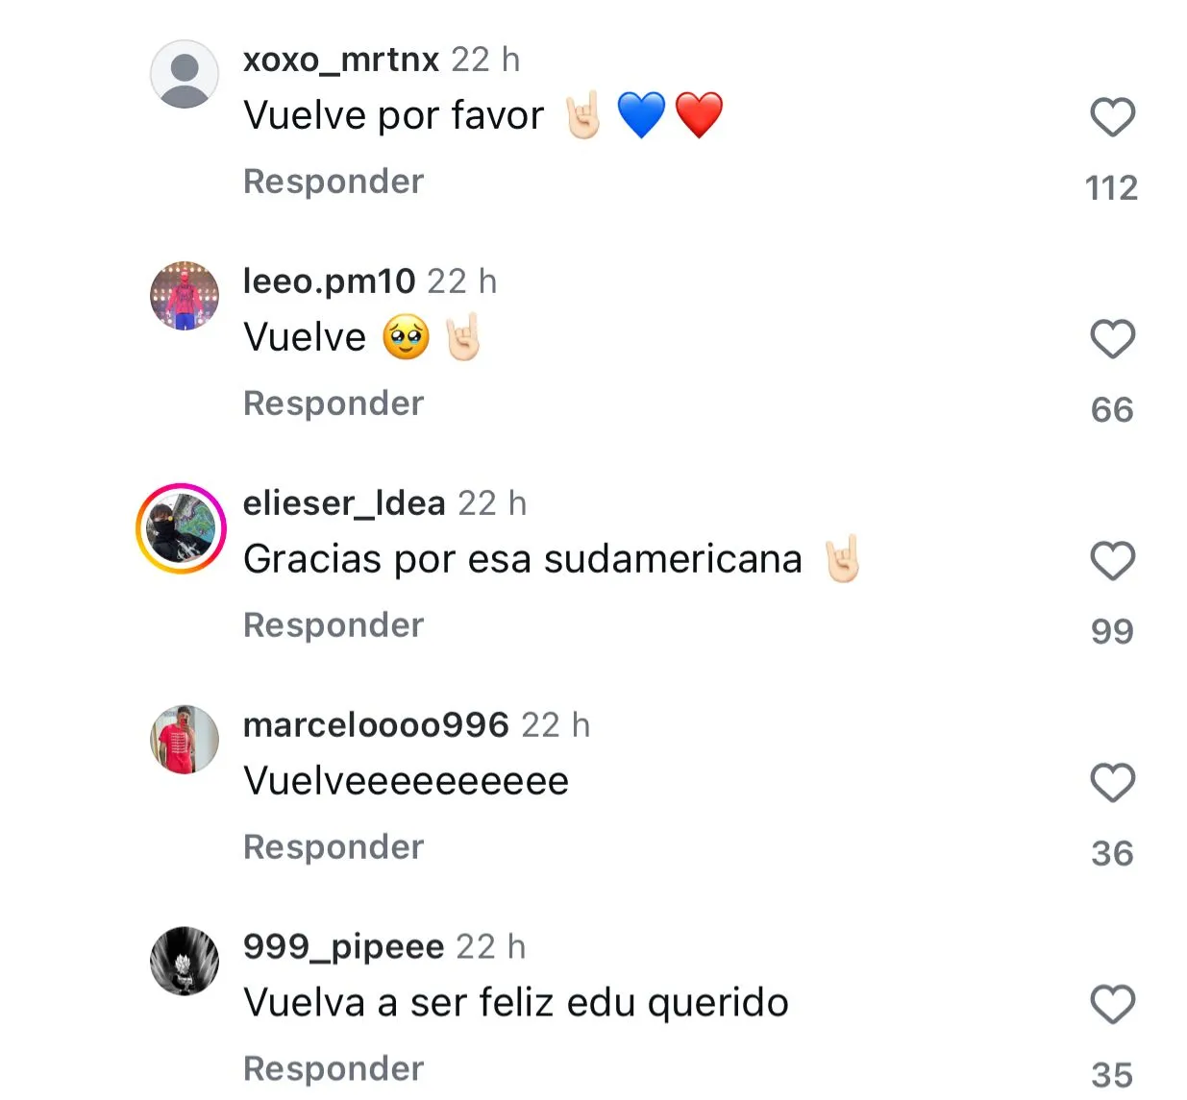Open marceloooo996's profile photo
The width and height of the screenshot is (1187, 1100).
click(x=185, y=740)
